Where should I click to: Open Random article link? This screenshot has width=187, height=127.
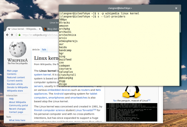(x=15, y=84)
